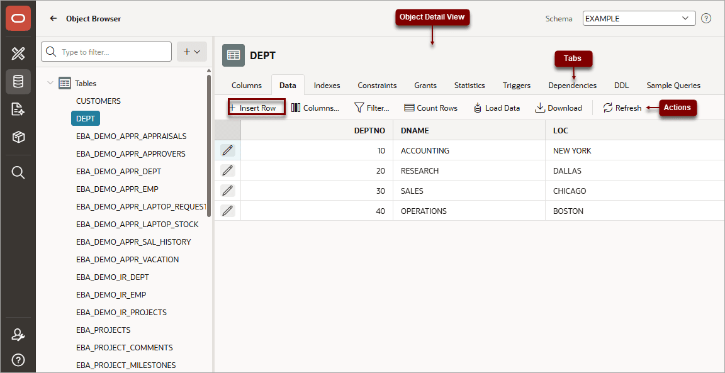This screenshot has width=725, height=373.
Task: Open the sidebar search magnifier
Action: 18,172
